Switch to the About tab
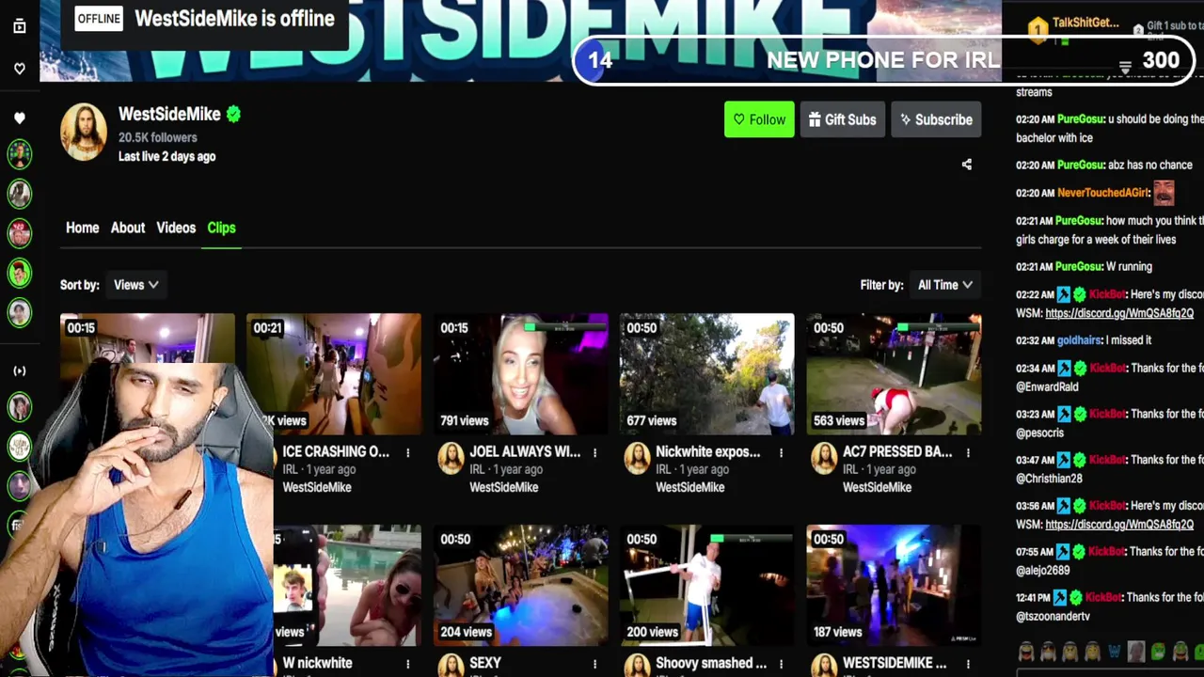 tap(128, 228)
